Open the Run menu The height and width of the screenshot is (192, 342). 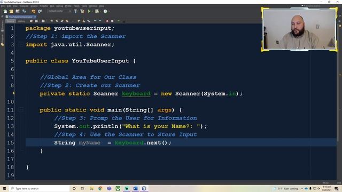point(52,6)
